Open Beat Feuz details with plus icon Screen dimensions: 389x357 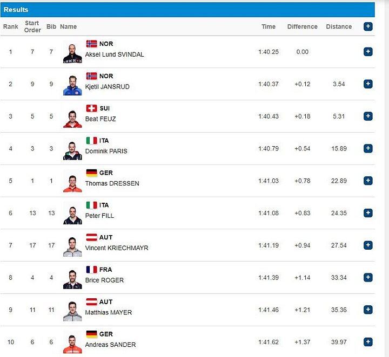[368, 116]
